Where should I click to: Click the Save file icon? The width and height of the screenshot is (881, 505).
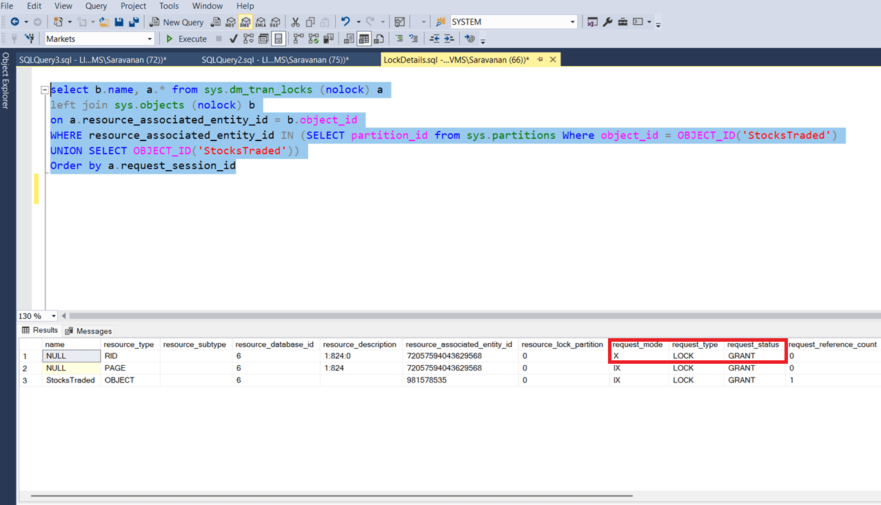(119, 22)
